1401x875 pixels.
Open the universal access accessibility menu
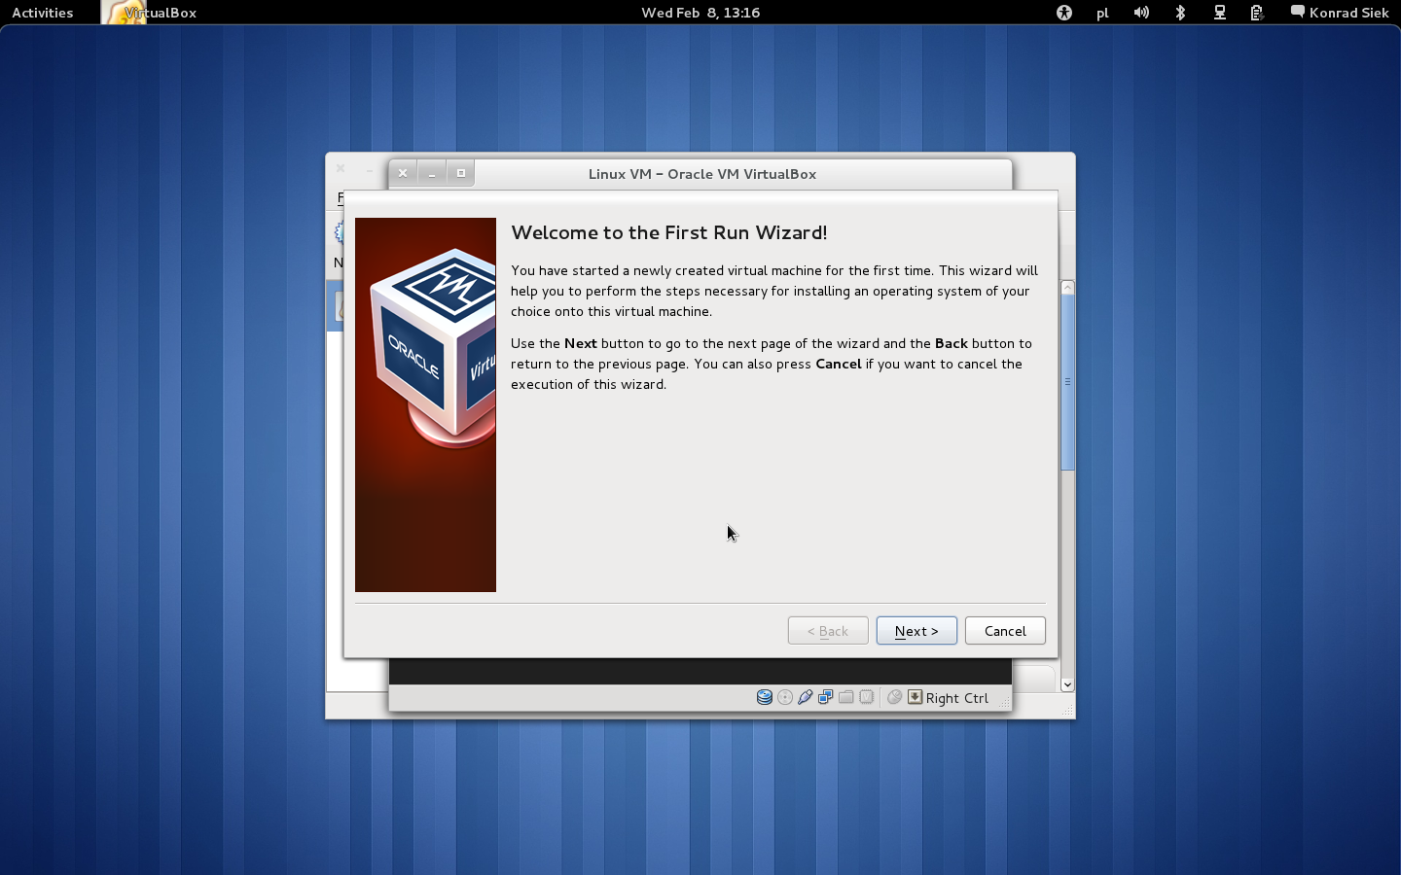tap(1064, 13)
